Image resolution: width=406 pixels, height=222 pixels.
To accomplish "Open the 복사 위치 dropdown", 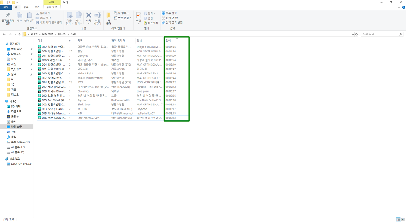I will (x=78, y=18).
